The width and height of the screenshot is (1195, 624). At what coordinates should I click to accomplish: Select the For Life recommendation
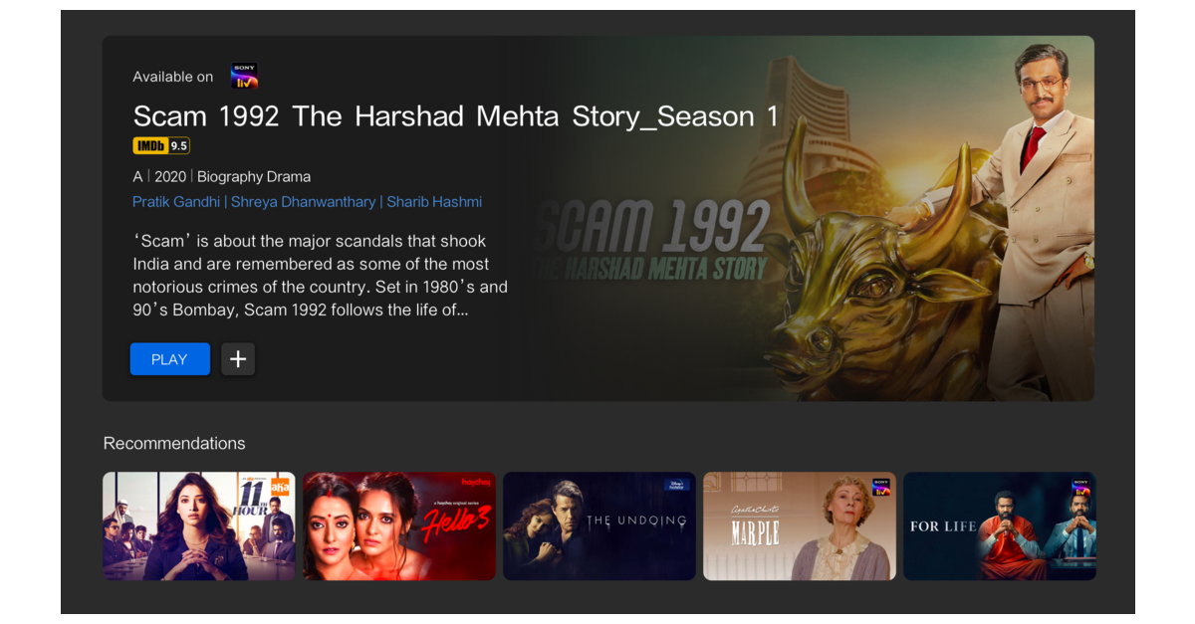tap(1000, 525)
